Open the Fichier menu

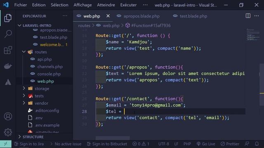click(x=21, y=5)
